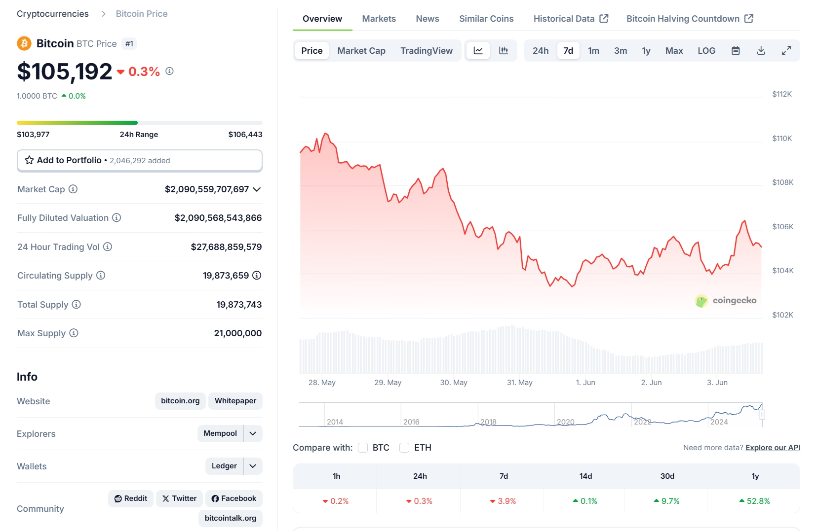
Task: Click external link icon beside Historical Data
Action: [x=604, y=18]
